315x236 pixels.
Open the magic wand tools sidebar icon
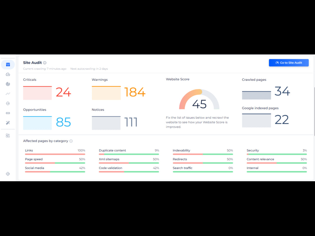pyautogui.click(x=8, y=123)
